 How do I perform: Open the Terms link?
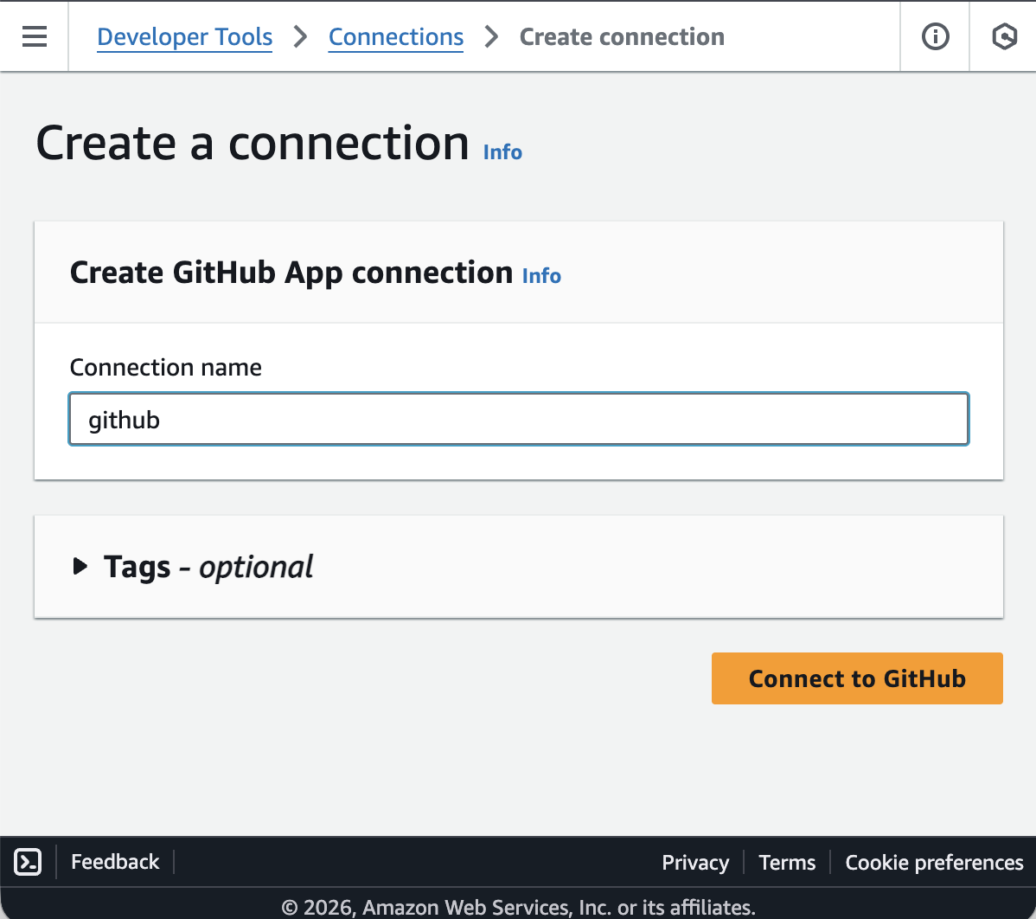787,862
